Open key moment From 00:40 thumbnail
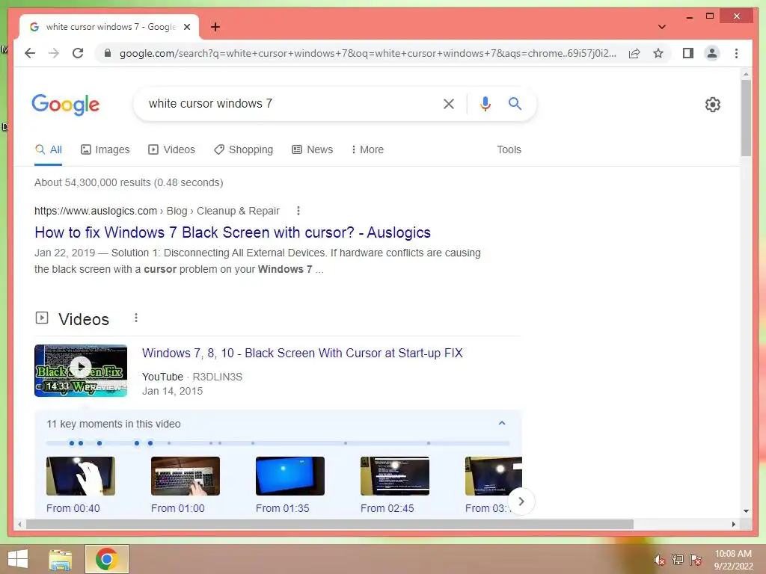 point(81,476)
